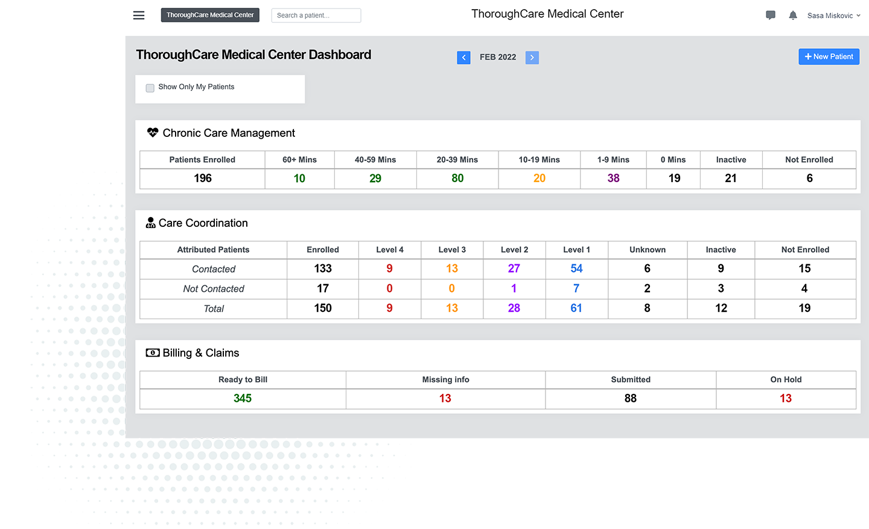Image resolution: width=869 pixels, height=529 pixels.
Task: Open the 10-19 Mins count of 20
Action: coord(540,179)
